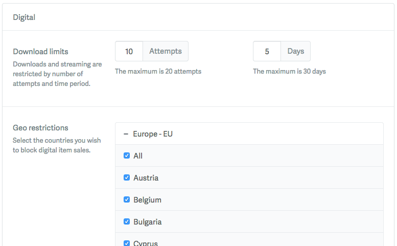Click the Attempts unit label beside the input
Viewport: 397px width, 246px height.
(165, 51)
